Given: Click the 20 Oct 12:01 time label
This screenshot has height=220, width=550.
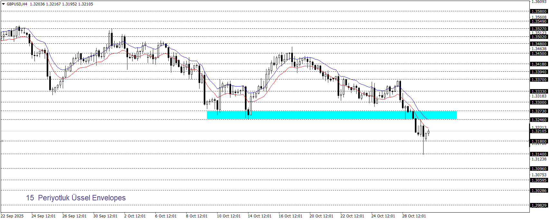Looking at the screenshot, I should coord(321,216).
